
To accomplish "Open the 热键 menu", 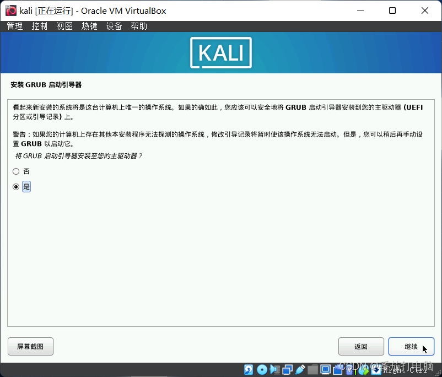I will coord(89,26).
